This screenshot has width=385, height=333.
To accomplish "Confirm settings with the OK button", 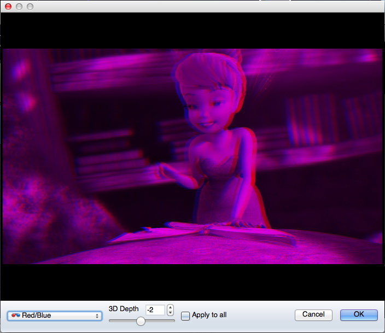I will (359, 315).
